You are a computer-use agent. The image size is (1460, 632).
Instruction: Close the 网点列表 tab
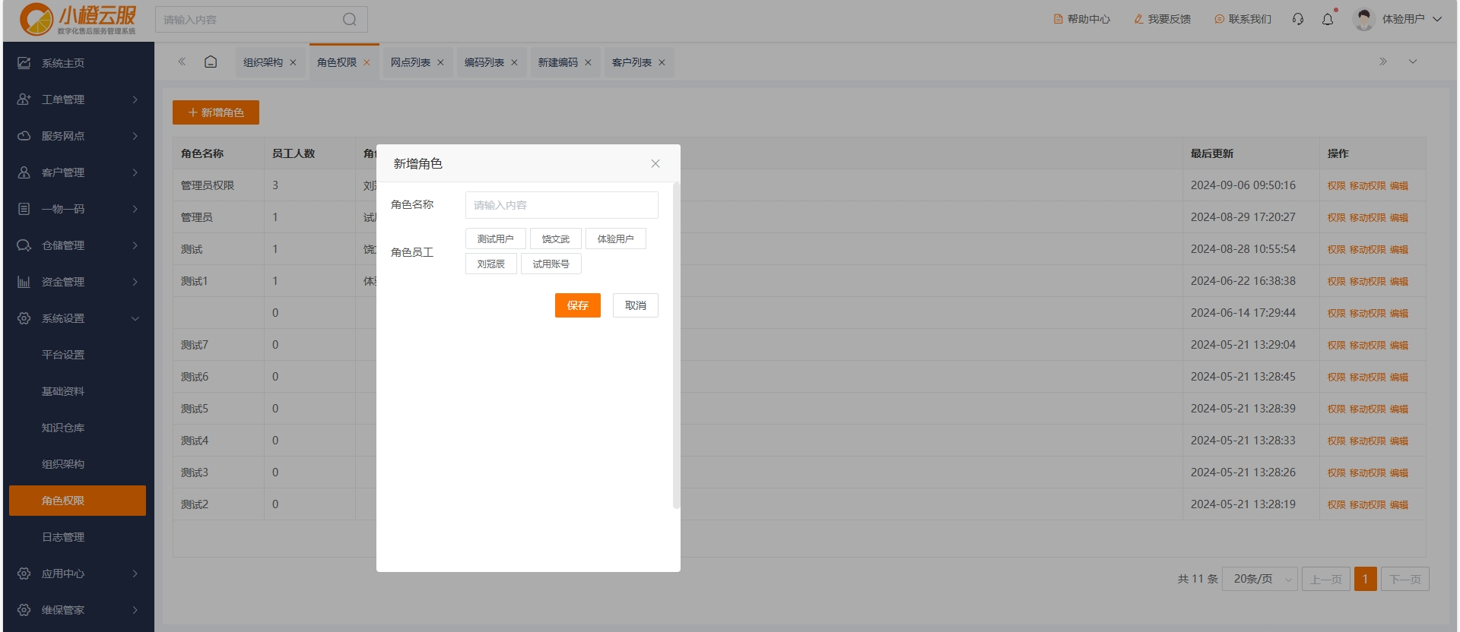pyautogui.click(x=440, y=63)
